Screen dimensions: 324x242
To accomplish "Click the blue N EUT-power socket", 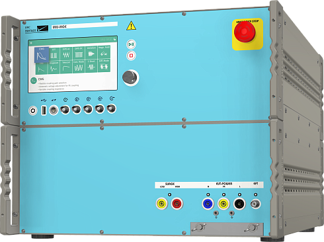I will [x=208, y=204].
